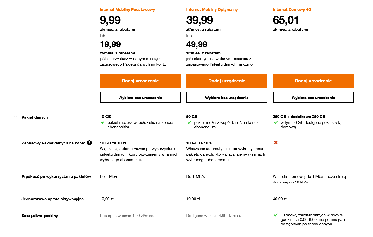The height and width of the screenshot is (237, 373).
Task: Click Szczęśliwe godziny row label
Action: click(40, 216)
